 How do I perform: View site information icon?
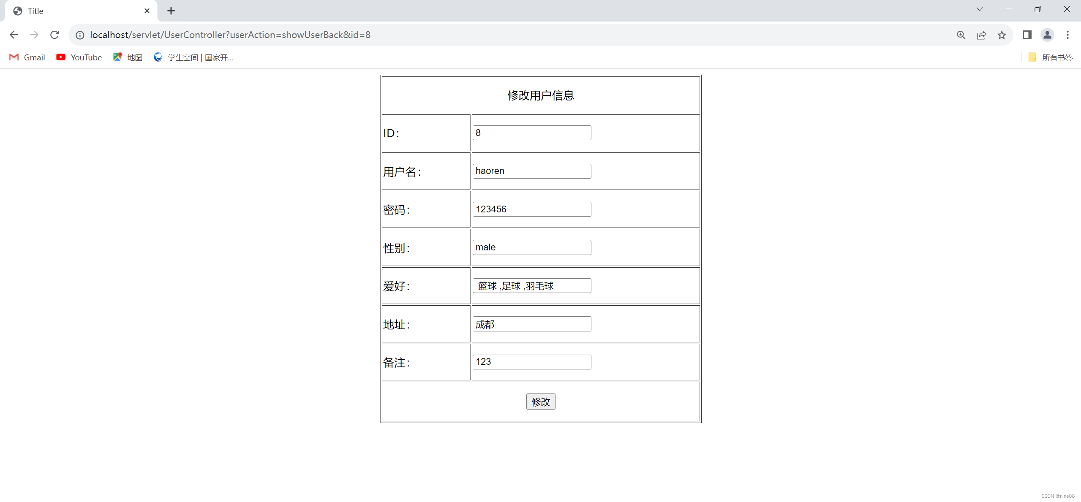(x=80, y=35)
